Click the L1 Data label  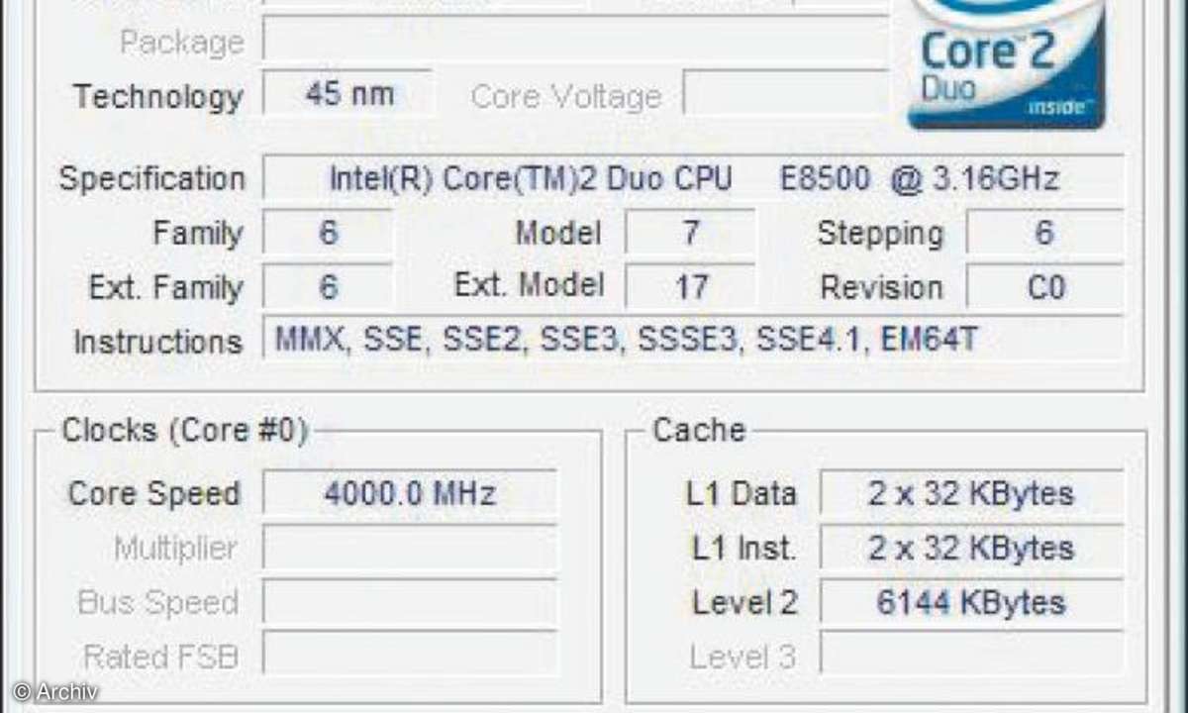[742, 494]
